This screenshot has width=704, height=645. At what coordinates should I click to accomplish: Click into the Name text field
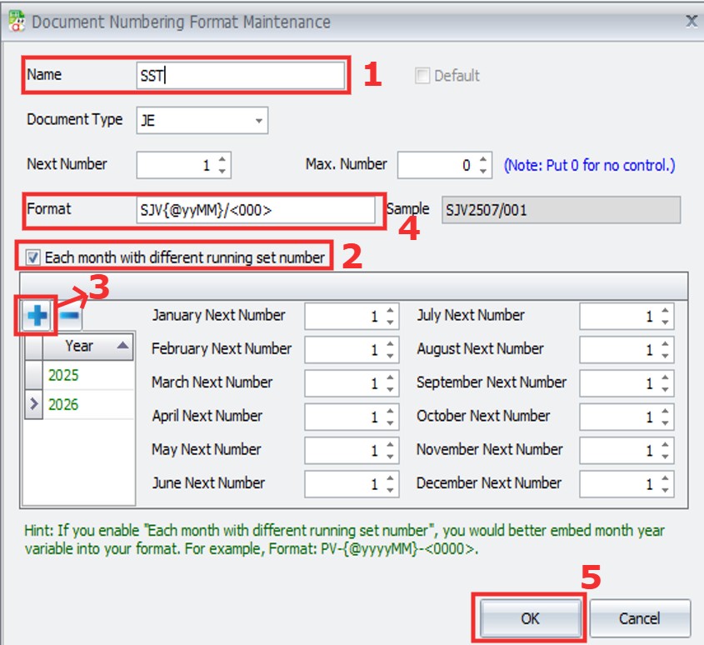(x=240, y=75)
